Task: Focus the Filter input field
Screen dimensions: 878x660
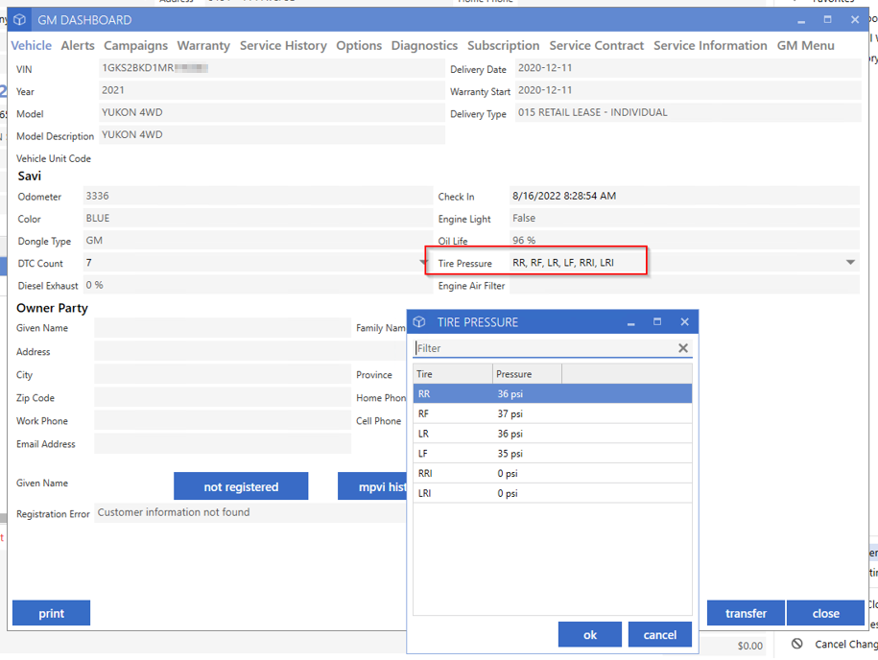Action: click(546, 348)
